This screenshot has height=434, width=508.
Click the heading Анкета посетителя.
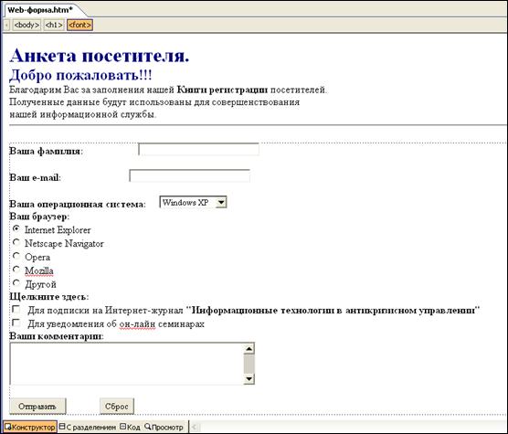[x=100, y=56]
